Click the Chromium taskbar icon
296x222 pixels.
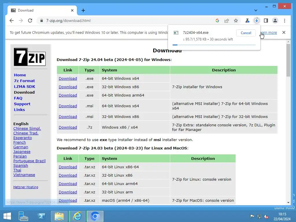pos(95,216)
